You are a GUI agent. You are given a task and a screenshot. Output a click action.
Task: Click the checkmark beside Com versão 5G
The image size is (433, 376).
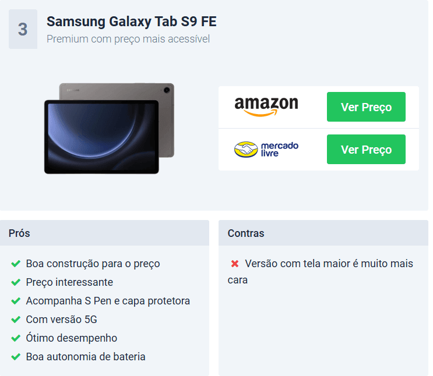point(16,320)
